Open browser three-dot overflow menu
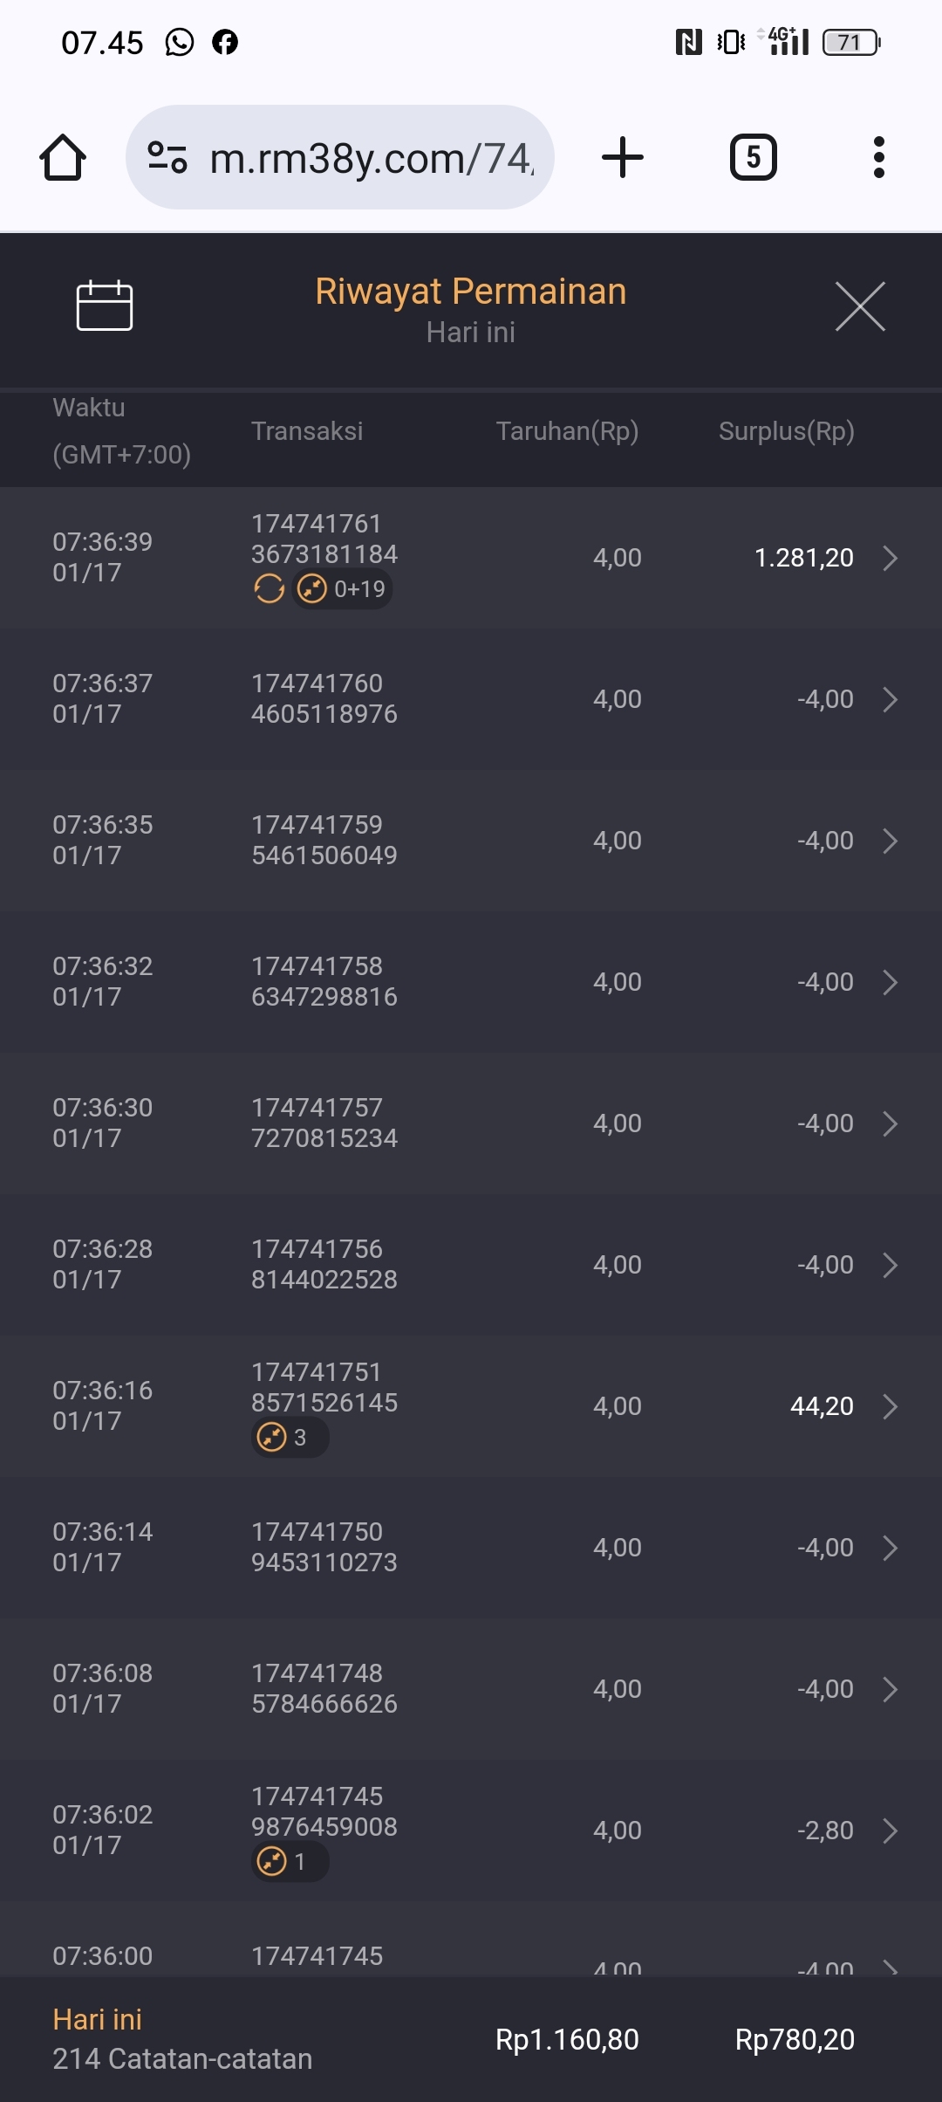Screen dimensions: 942x2102 (878, 158)
